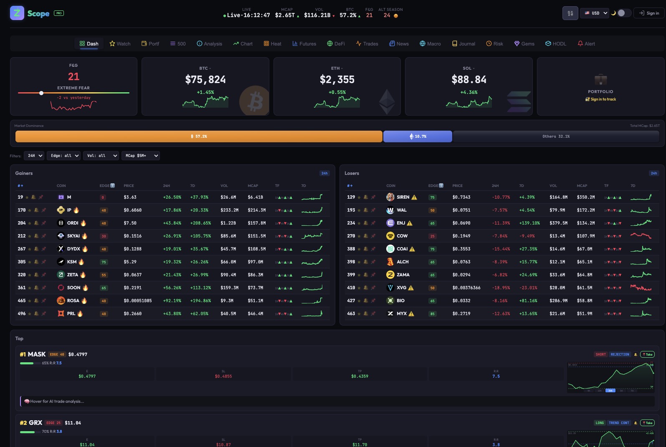Expand the ETH card coin selector
This screenshot has height=447, width=666.
337,68
